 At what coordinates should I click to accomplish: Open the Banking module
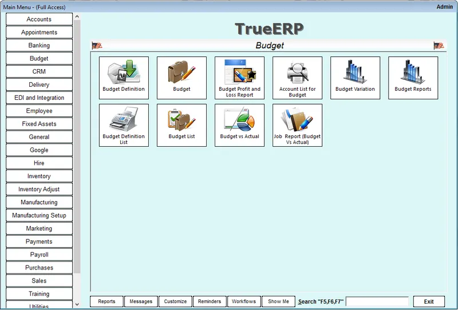point(39,46)
